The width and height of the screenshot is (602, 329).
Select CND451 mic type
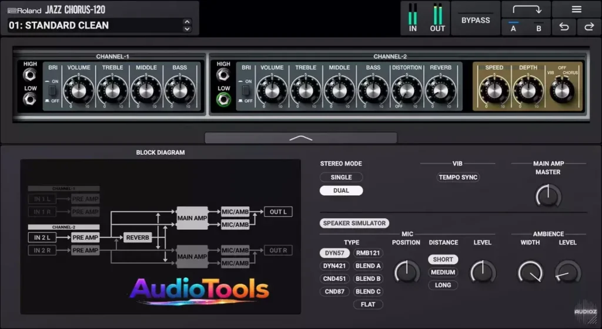coord(335,279)
